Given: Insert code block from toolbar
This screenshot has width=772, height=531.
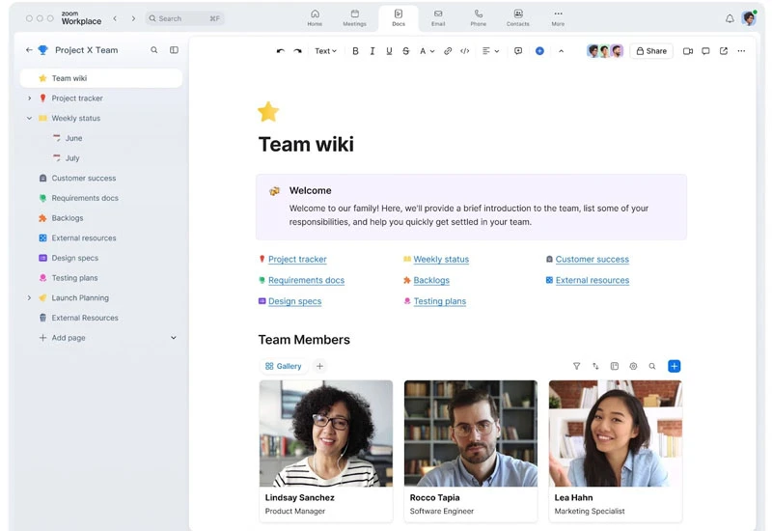Looking at the screenshot, I should (464, 51).
